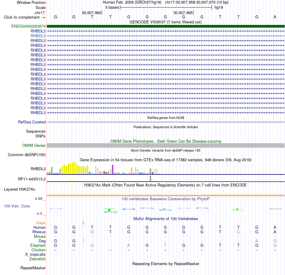Click 'Multiz Alignments of 100 Vertebrates' title

click(166, 219)
